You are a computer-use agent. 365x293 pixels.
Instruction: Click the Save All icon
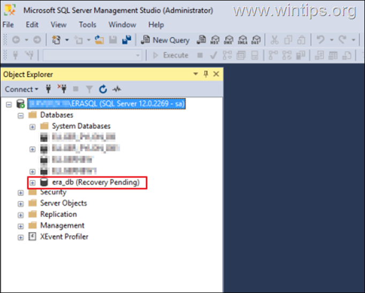coord(127,40)
